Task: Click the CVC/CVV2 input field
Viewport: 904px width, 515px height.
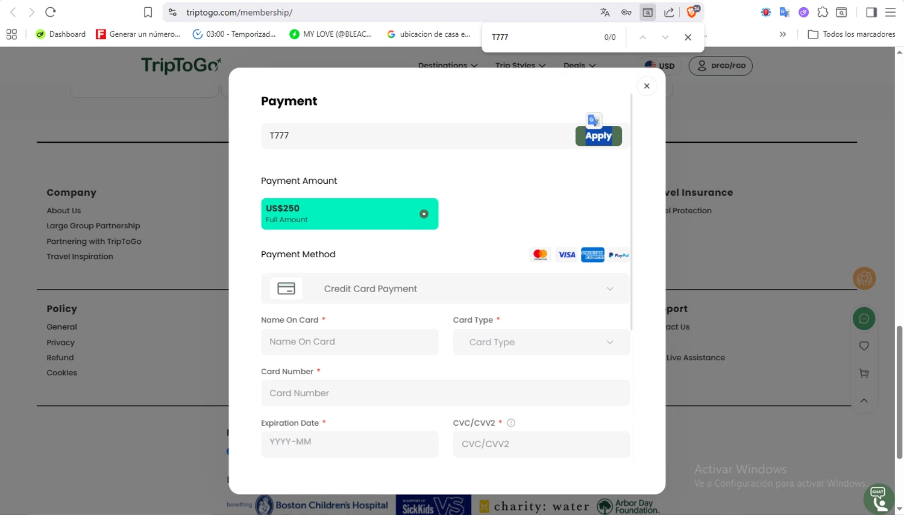Action: tap(541, 444)
